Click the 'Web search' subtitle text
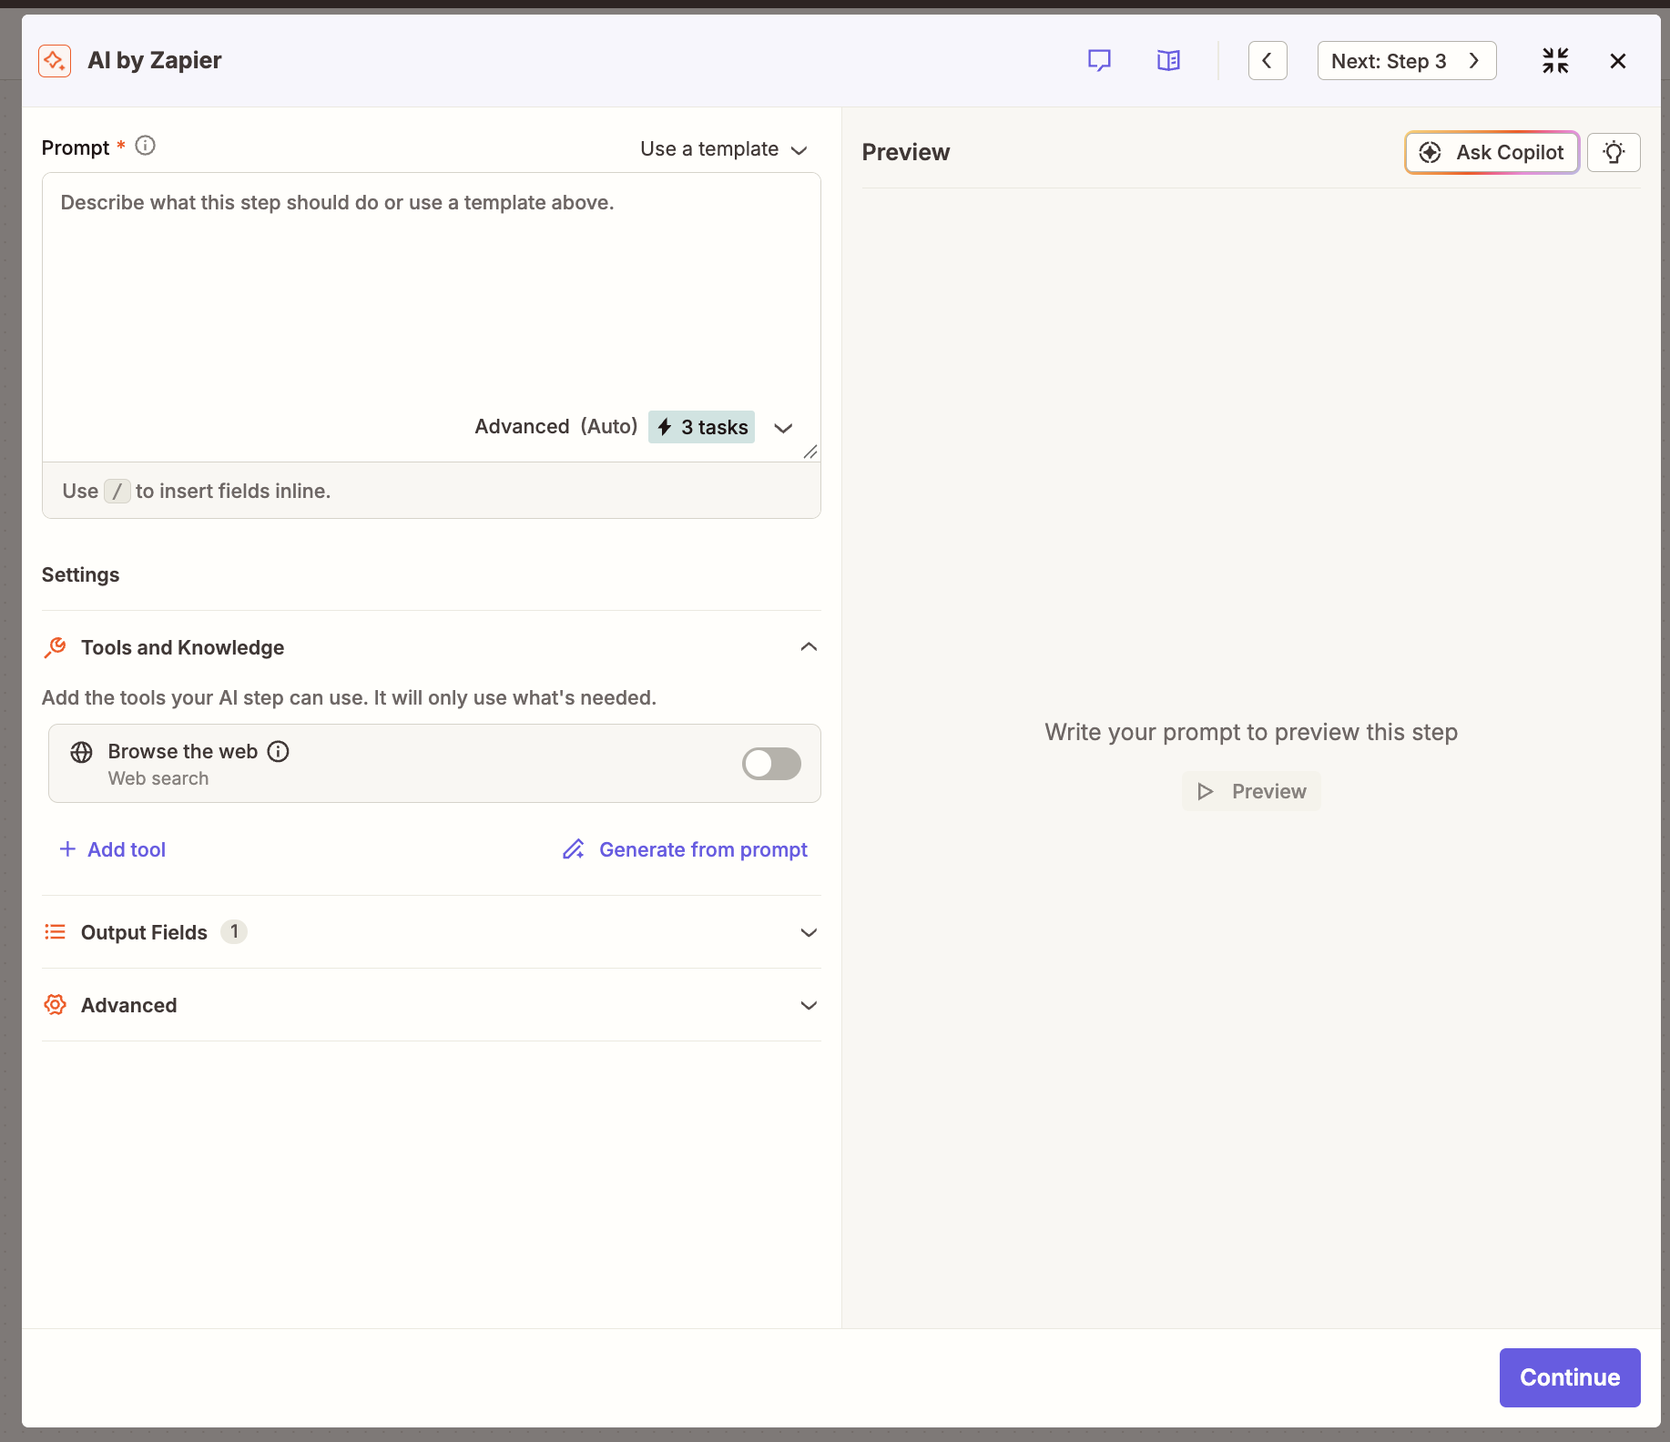This screenshot has height=1442, width=1670. 158,778
